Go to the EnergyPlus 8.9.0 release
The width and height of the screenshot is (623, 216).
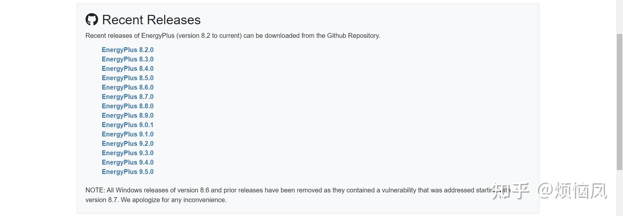pos(128,115)
